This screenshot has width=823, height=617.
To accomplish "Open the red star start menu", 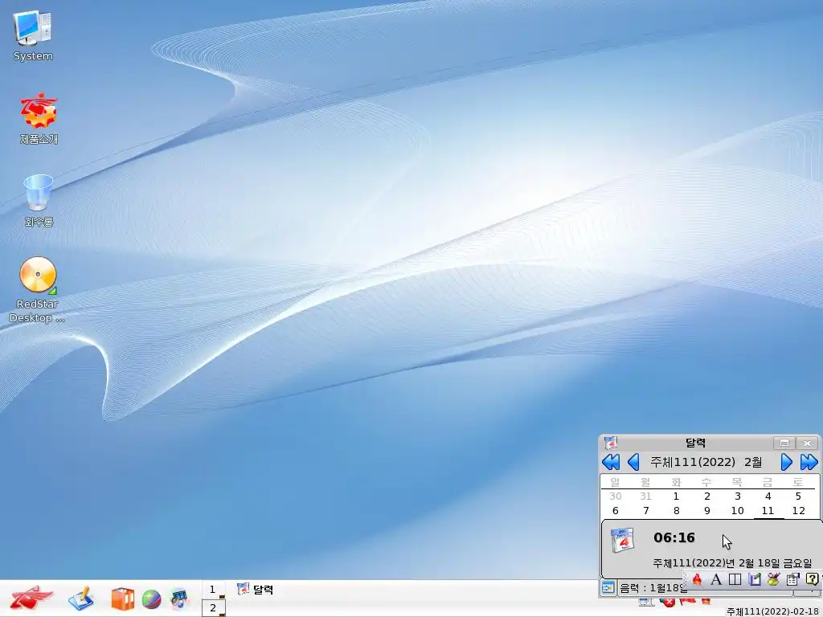I will coord(31,598).
